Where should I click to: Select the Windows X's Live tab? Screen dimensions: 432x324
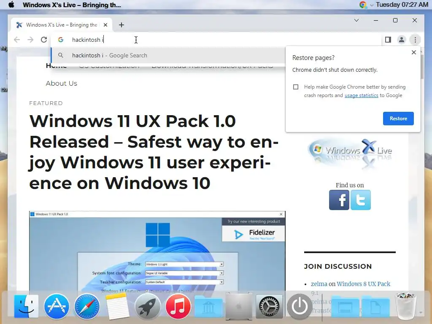click(x=62, y=25)
